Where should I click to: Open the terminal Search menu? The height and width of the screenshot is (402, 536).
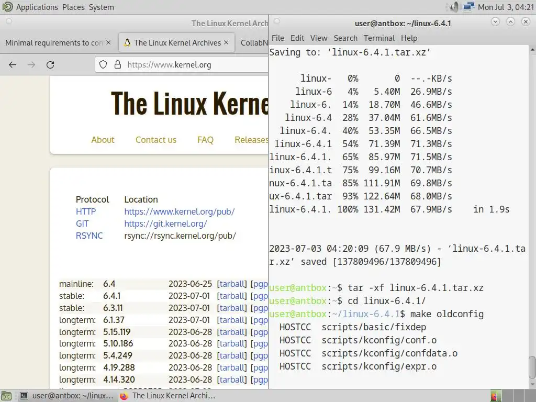coord(345,38)
